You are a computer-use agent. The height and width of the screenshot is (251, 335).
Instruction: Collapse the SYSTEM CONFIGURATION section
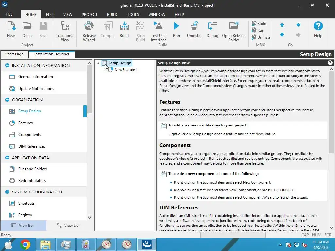[7, 192]
